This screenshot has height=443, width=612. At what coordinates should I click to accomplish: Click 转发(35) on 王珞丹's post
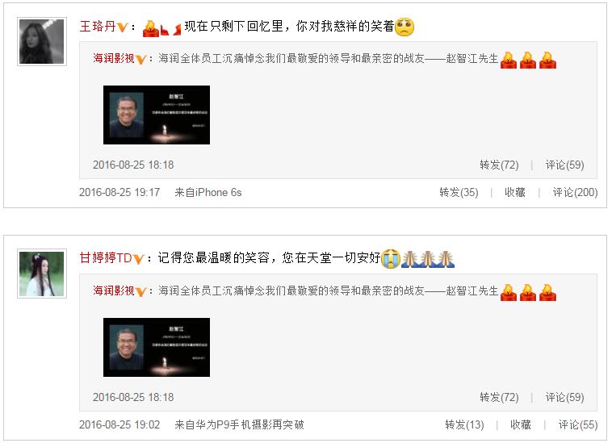(x=459, y=193)
